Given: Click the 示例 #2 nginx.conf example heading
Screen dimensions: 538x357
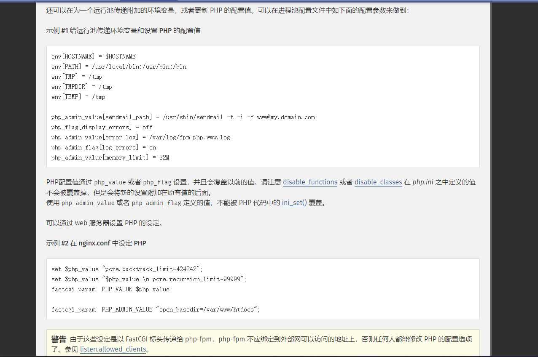Looking at the screenshot, I should (x=96, y=243).
